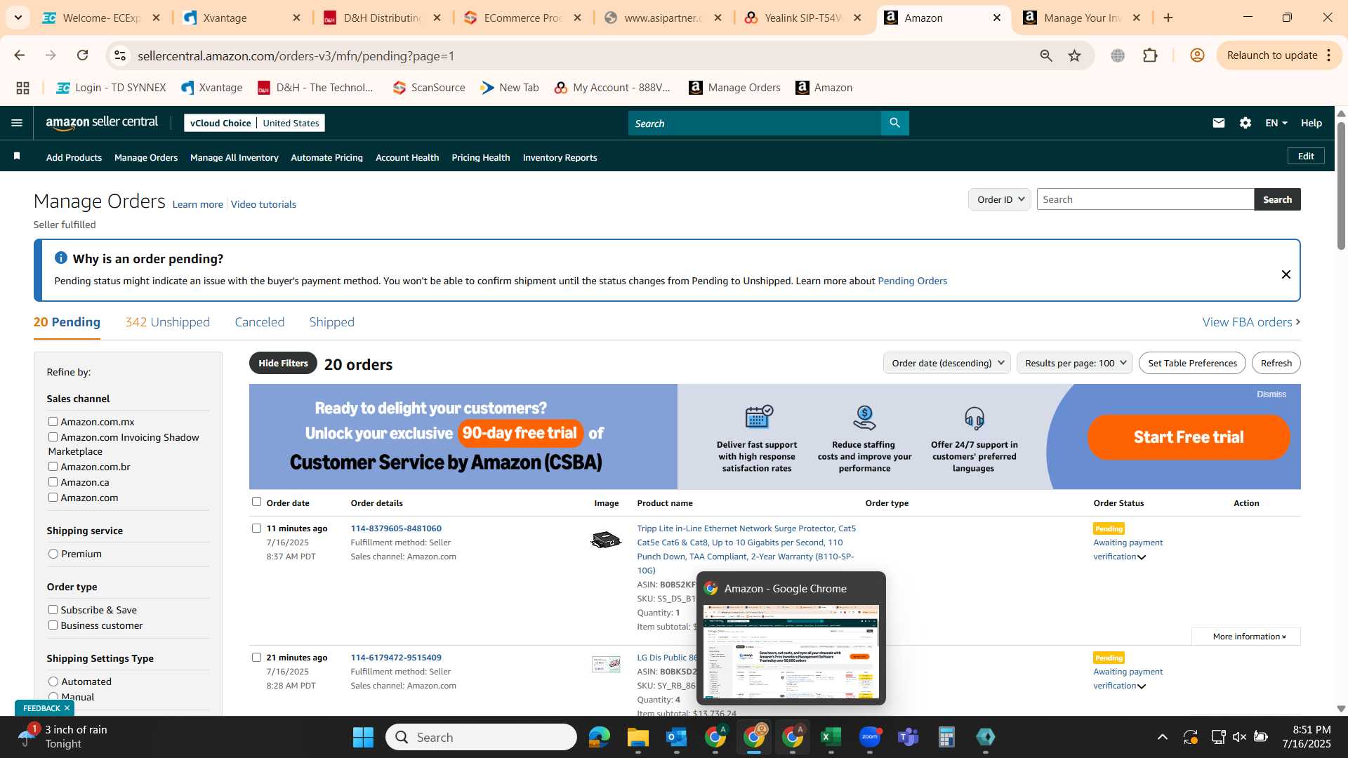Open Microsoft Teams from the taskbar
This screenshot has height=758, width=1348.
click(x=908, y=737)
